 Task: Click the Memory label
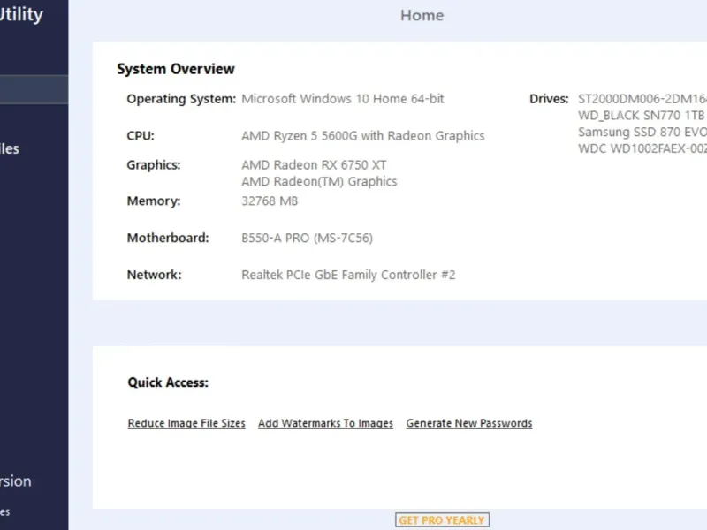point(154,201)
